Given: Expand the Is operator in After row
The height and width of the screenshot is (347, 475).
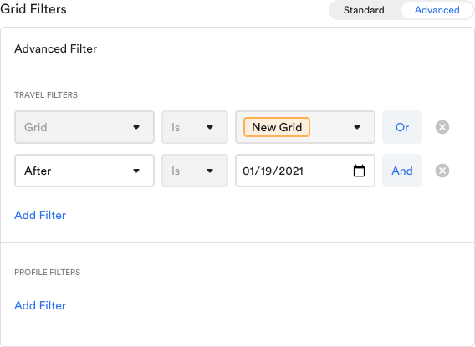Looking at the screenshot, I should pos(195,171).
